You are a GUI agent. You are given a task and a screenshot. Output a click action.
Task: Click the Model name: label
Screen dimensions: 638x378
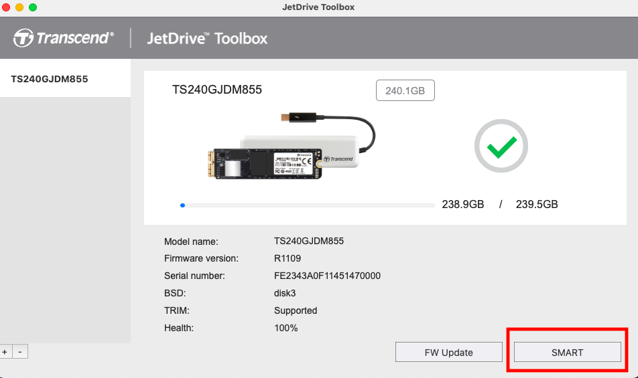[x=191, y=242]
